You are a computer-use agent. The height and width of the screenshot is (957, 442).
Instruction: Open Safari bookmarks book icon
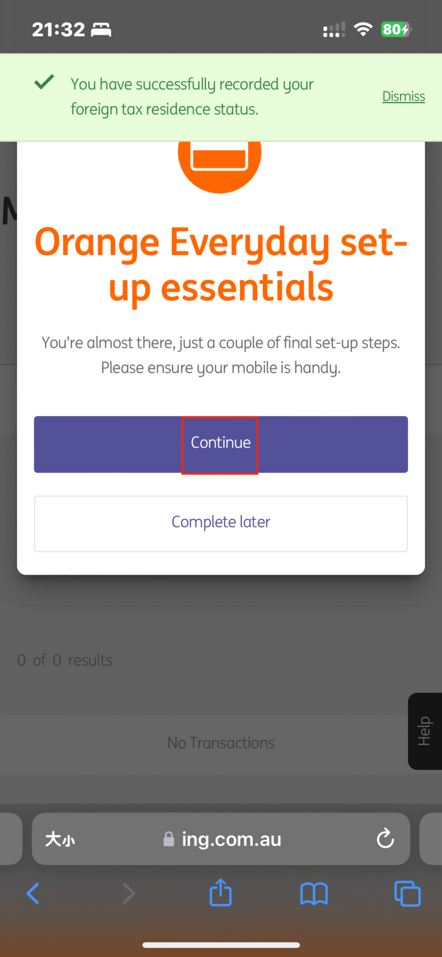314,893
